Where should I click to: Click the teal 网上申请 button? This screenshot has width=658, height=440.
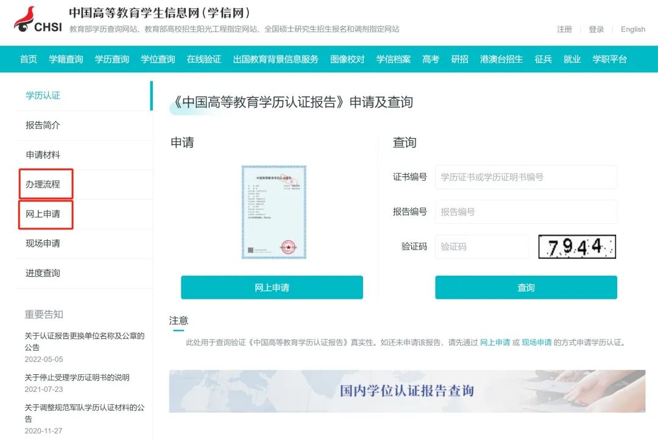[x=272, y=287]
